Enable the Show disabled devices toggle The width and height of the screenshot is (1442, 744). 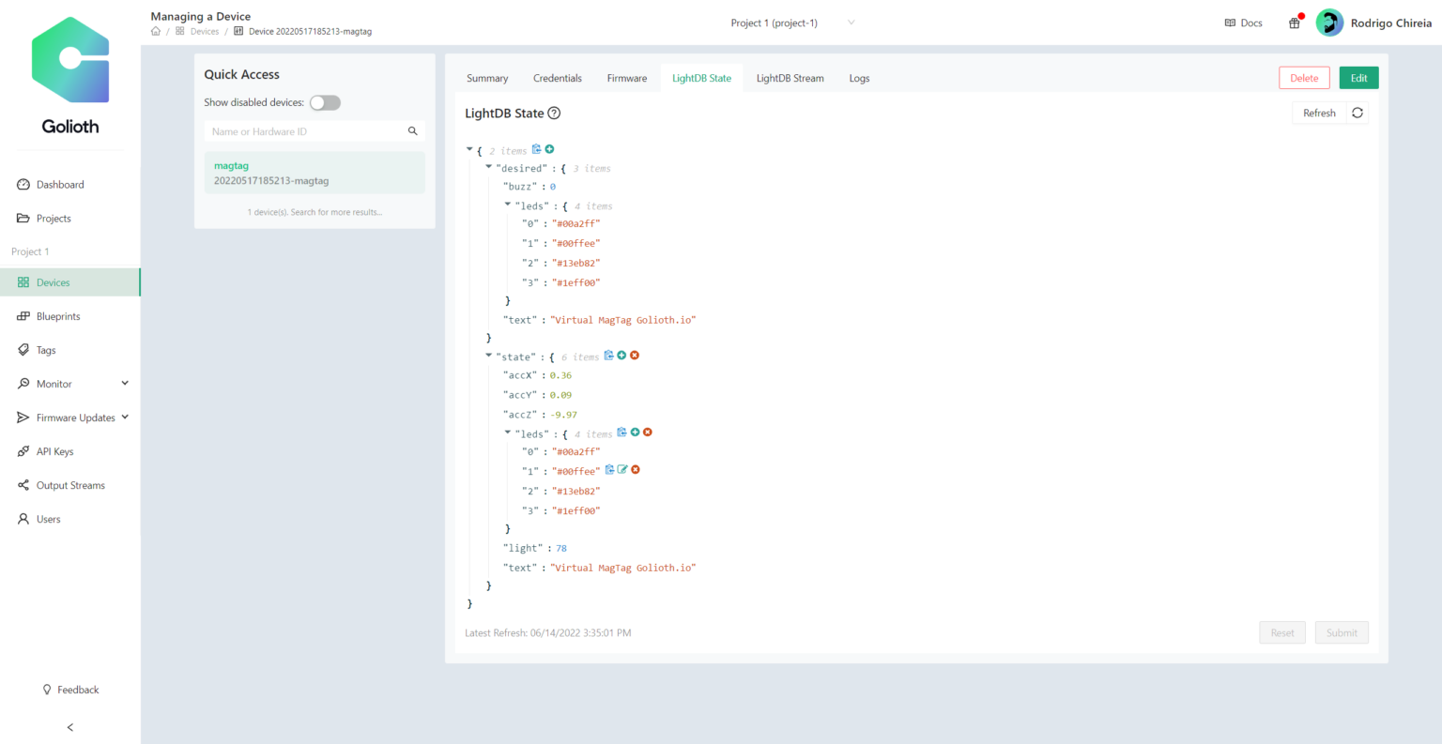(325, 102)
